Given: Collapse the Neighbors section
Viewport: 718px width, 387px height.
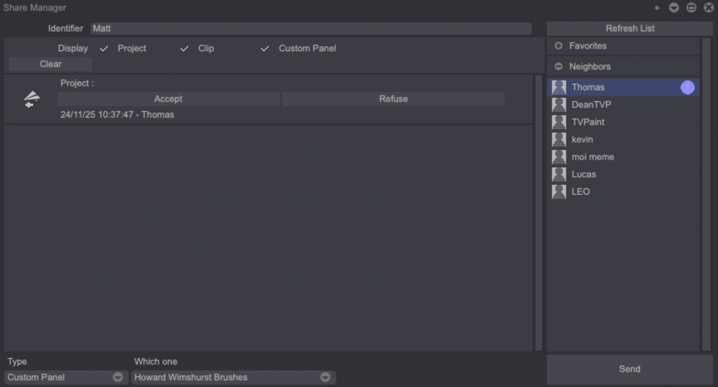Looking at the screenshot, I should [559, 67].
